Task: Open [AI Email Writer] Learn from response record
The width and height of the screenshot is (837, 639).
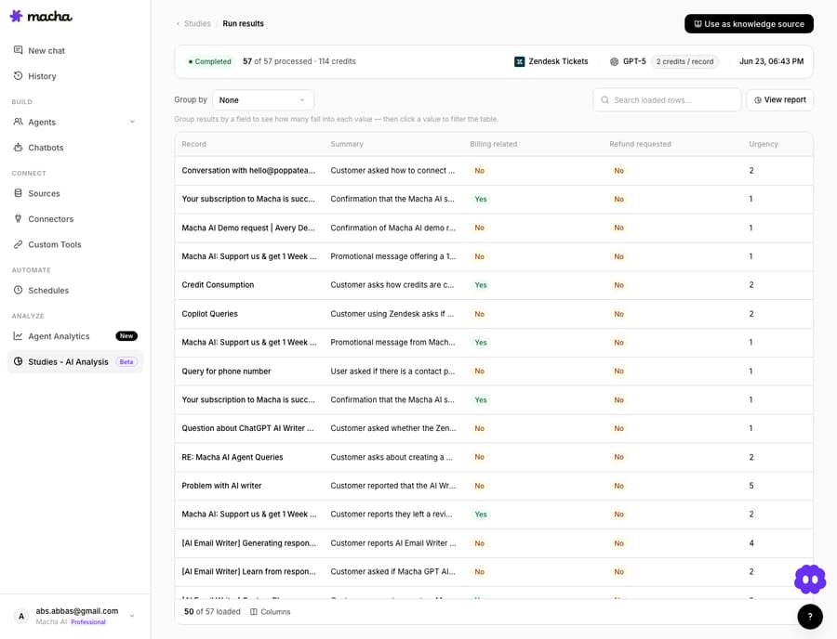Action: [248, 571]
